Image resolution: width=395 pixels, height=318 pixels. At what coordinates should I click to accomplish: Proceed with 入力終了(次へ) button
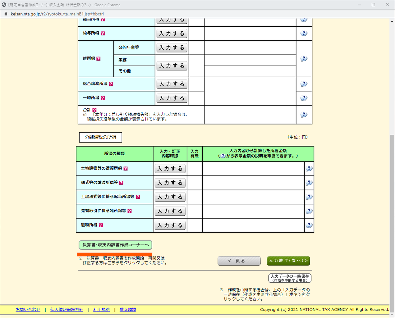click(288, 261)
